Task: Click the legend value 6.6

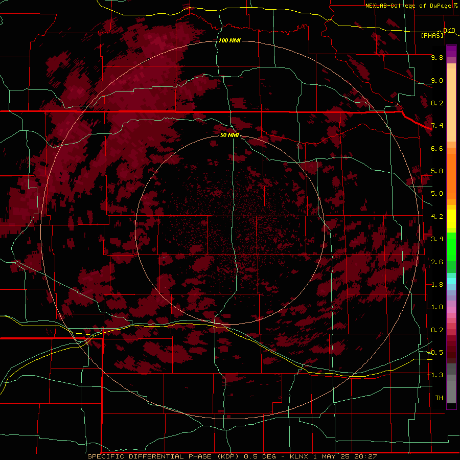Action: (437, 148)
